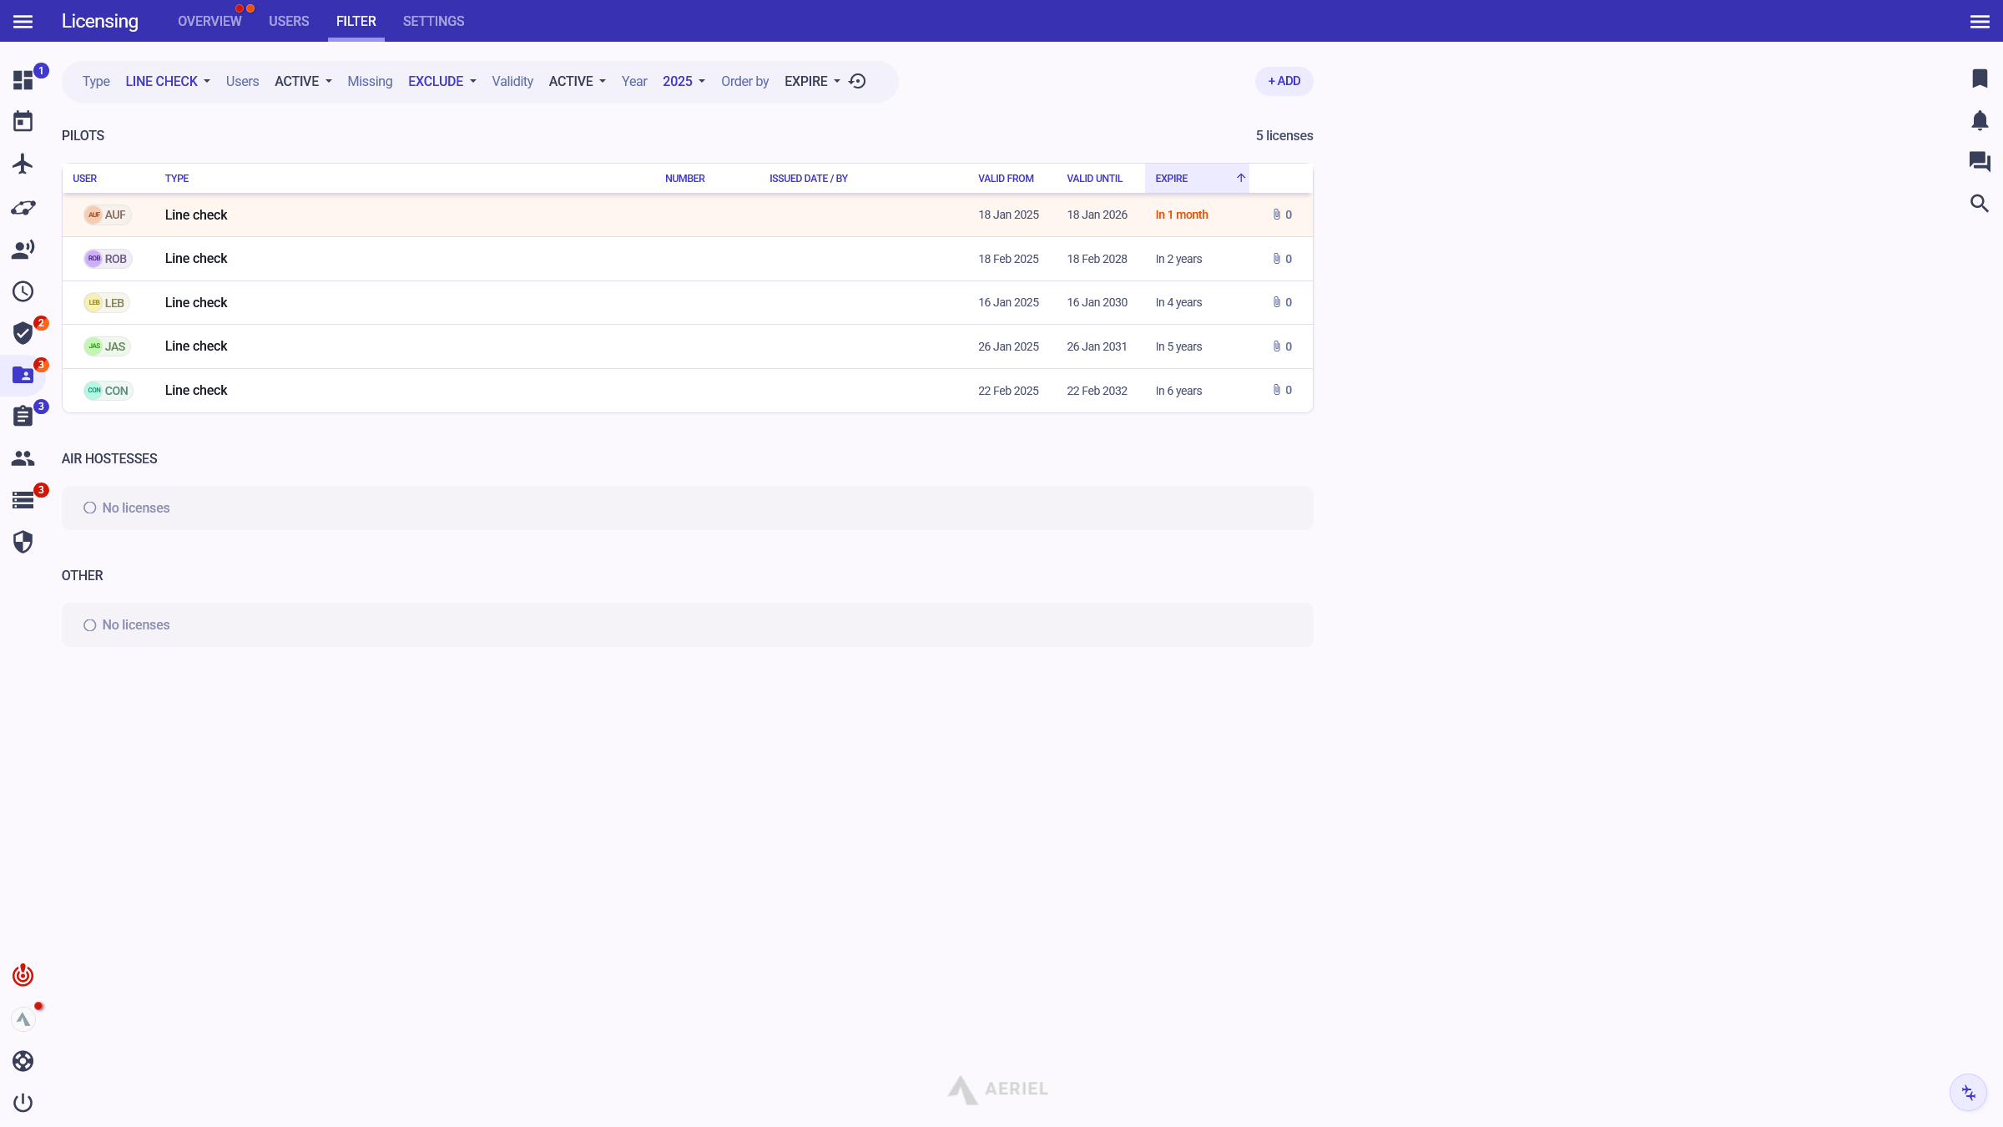2003x1127 pixels.
Task: Click the chat messages icon
Action: [1980, 161]
